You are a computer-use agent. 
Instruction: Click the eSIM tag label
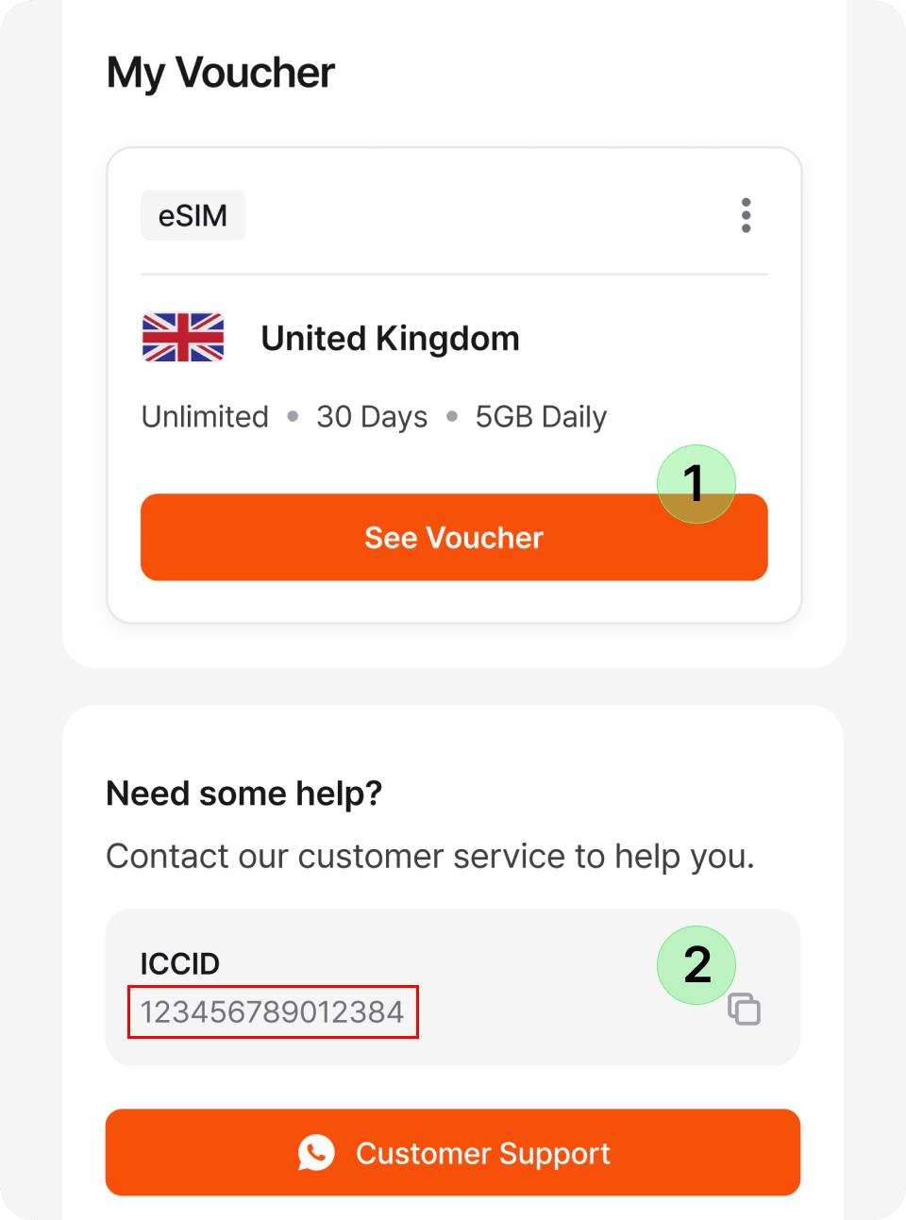click(x=193, y=215)
